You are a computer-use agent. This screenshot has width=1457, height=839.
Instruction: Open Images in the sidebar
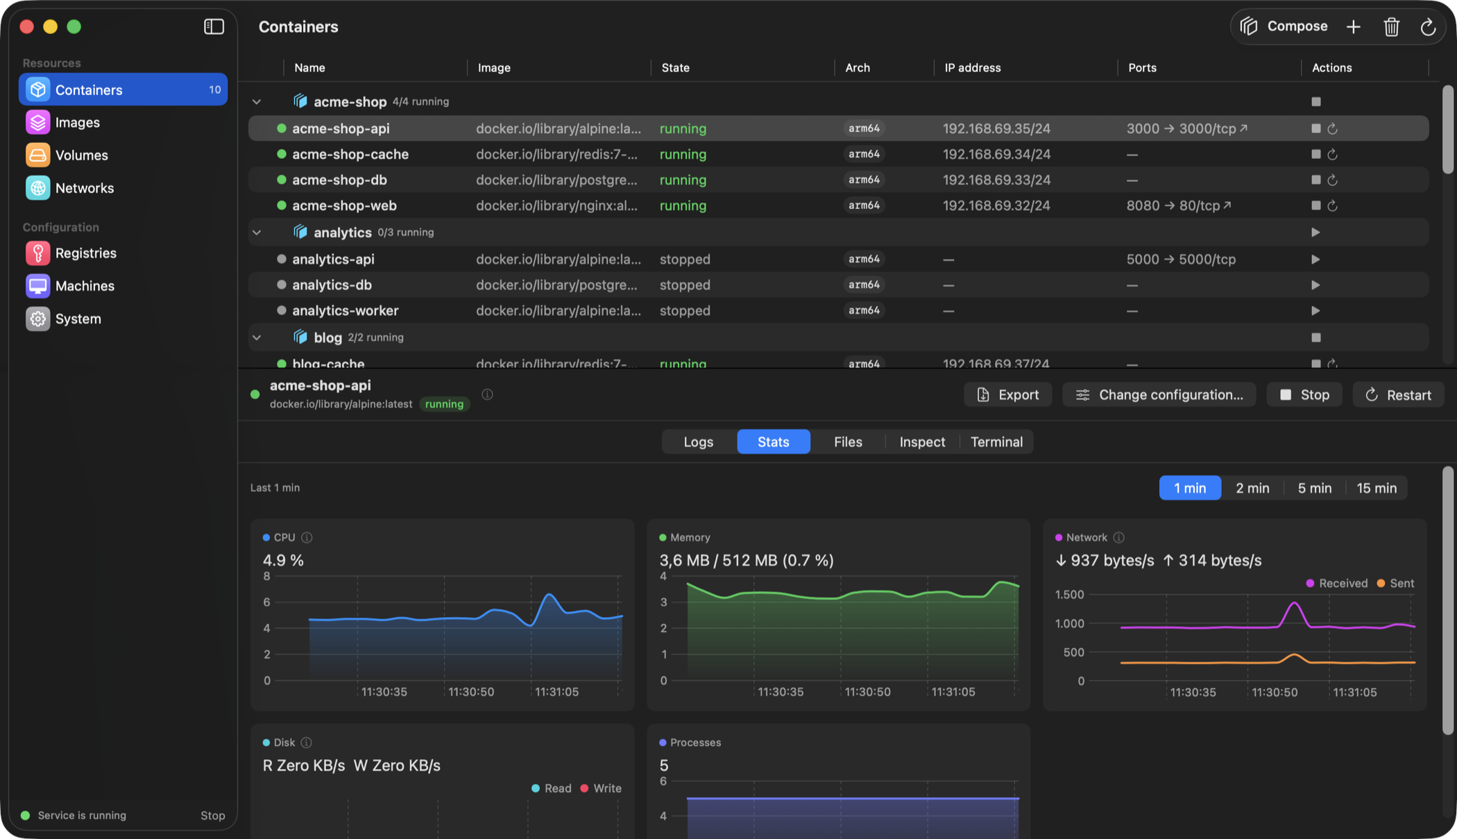click(x=123, y=122)
